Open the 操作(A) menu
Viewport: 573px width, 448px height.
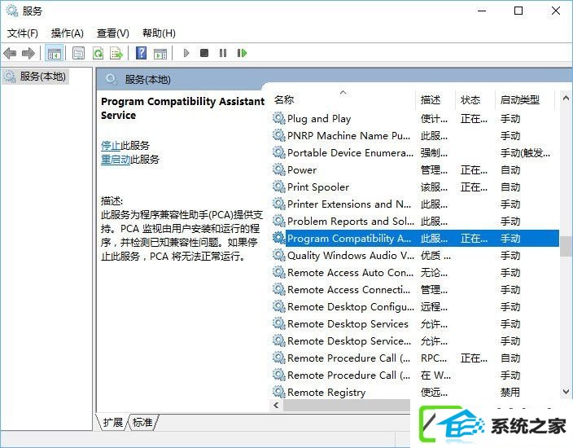click(68, 33)
